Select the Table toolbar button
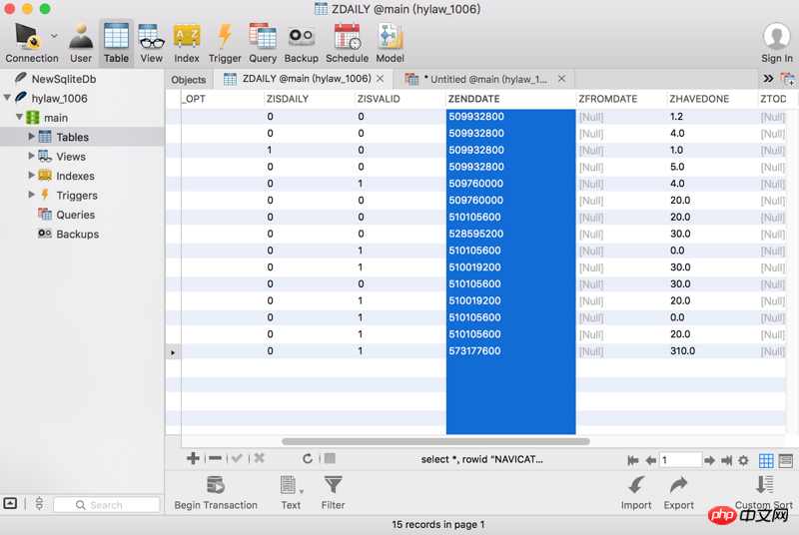This screenshot has height=535, width=799. coord(116,43)
